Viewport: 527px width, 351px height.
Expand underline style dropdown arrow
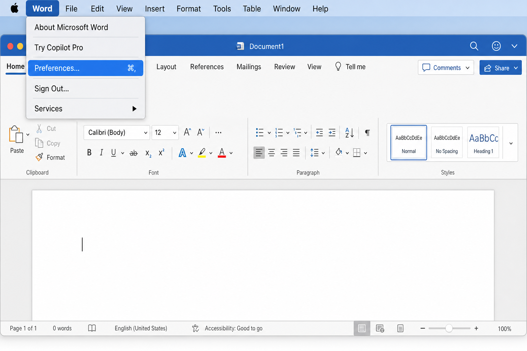point(122,153)
